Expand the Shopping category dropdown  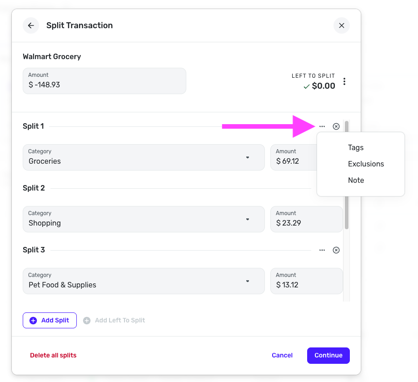[248, 219]
